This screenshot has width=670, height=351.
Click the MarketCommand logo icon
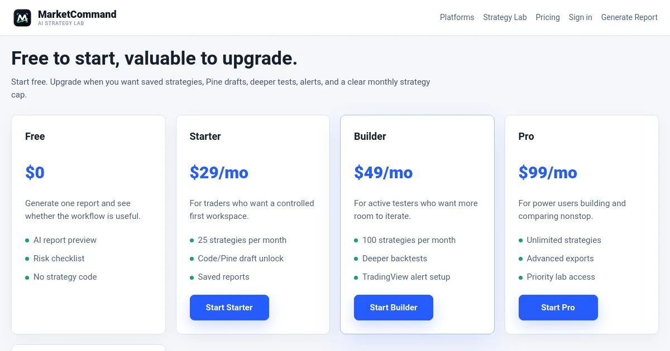(x=22, y=18)
